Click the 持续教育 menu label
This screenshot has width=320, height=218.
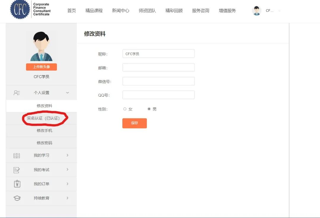click(x=41, y=198)
